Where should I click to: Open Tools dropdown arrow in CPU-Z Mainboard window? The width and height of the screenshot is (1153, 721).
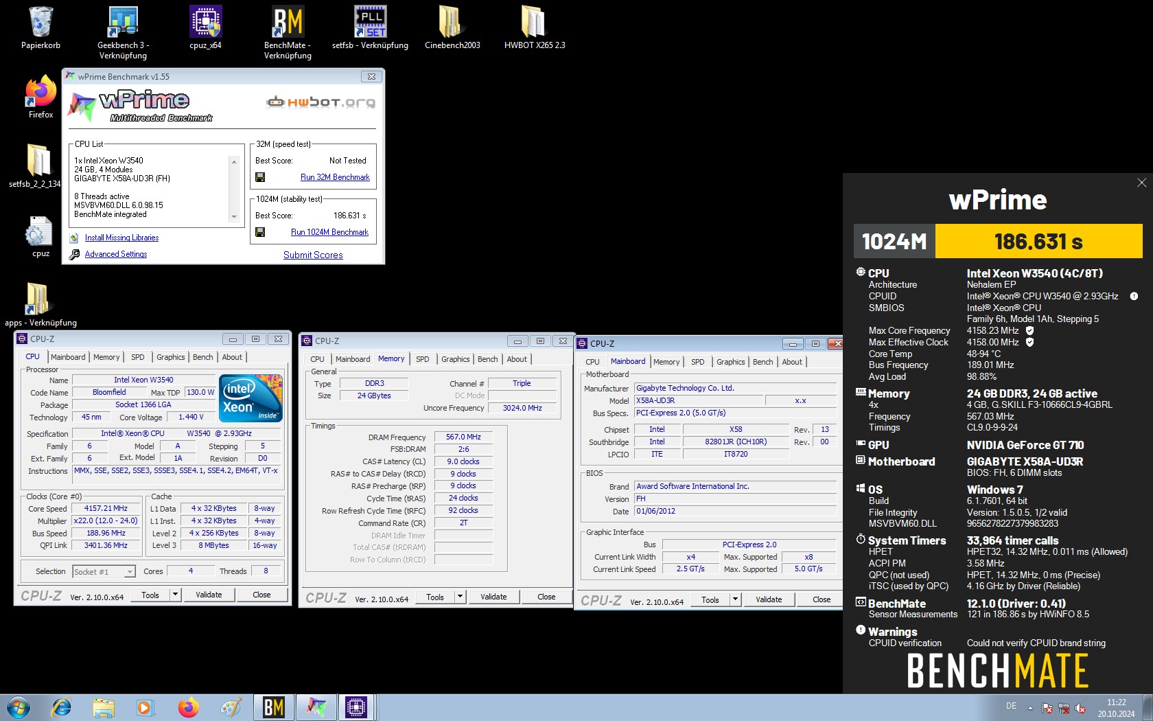coord(736,599)
